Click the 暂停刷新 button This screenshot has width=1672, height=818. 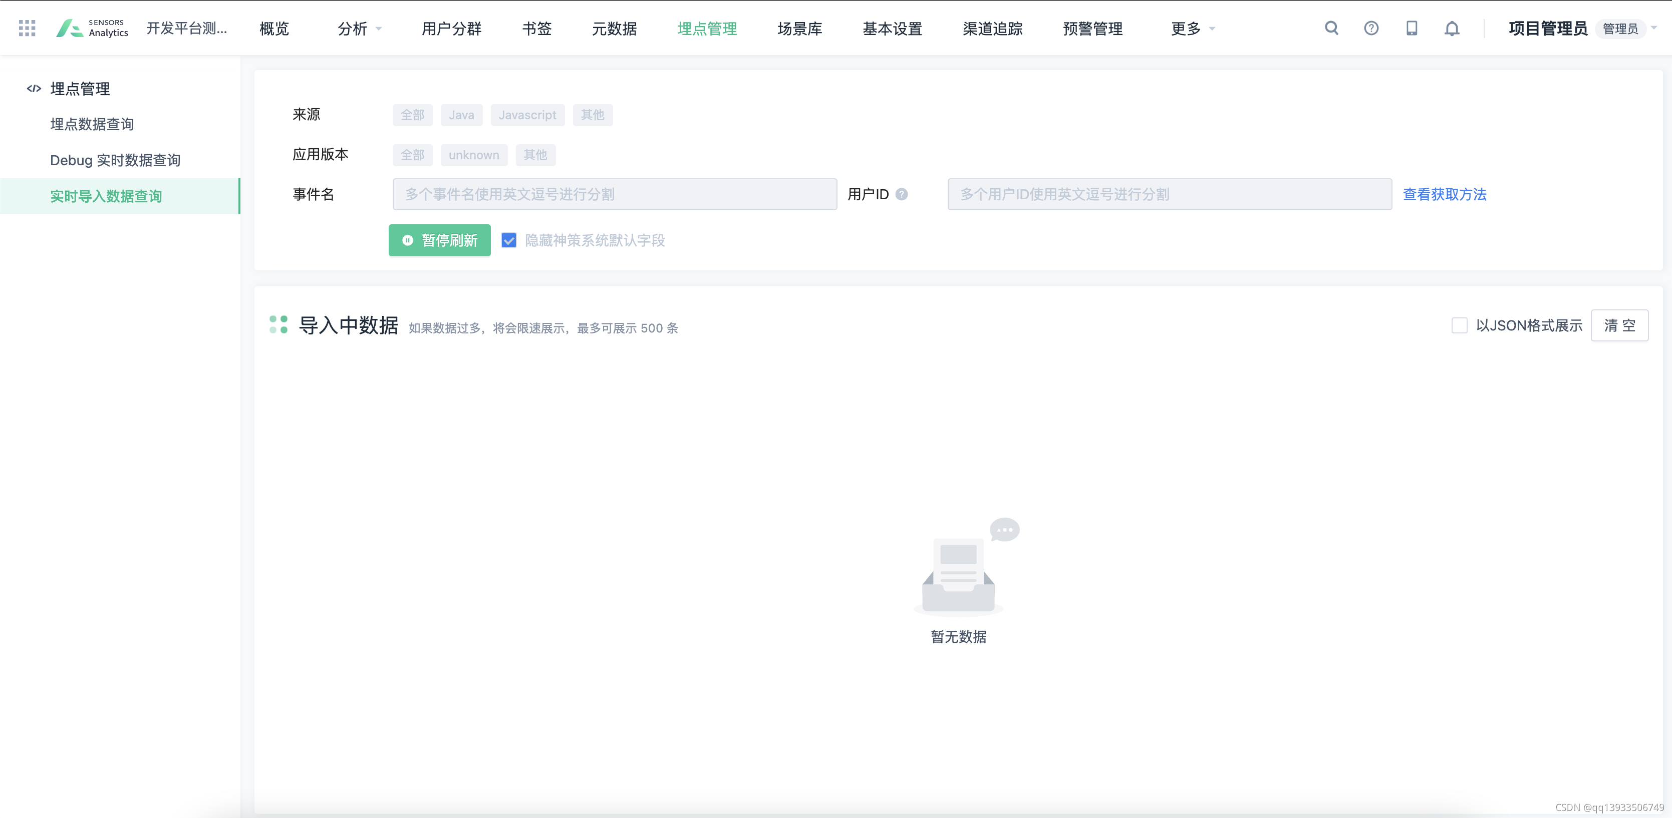tap(439, 241)
